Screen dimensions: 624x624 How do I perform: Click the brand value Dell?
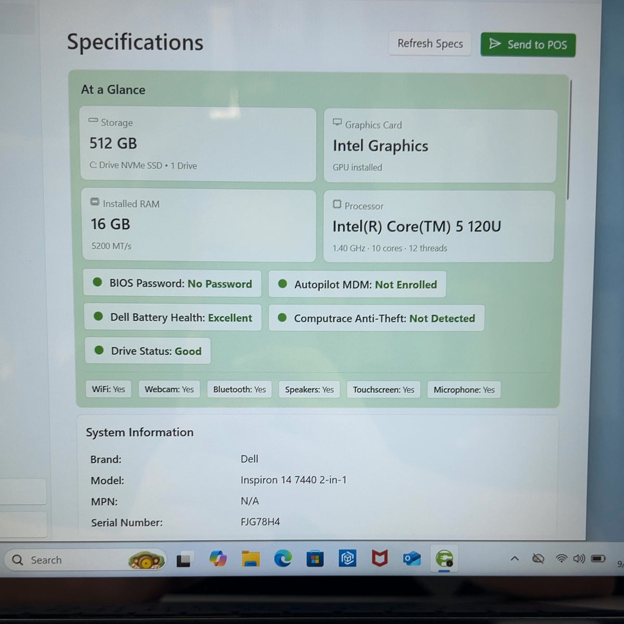click(x=249, y=459)
